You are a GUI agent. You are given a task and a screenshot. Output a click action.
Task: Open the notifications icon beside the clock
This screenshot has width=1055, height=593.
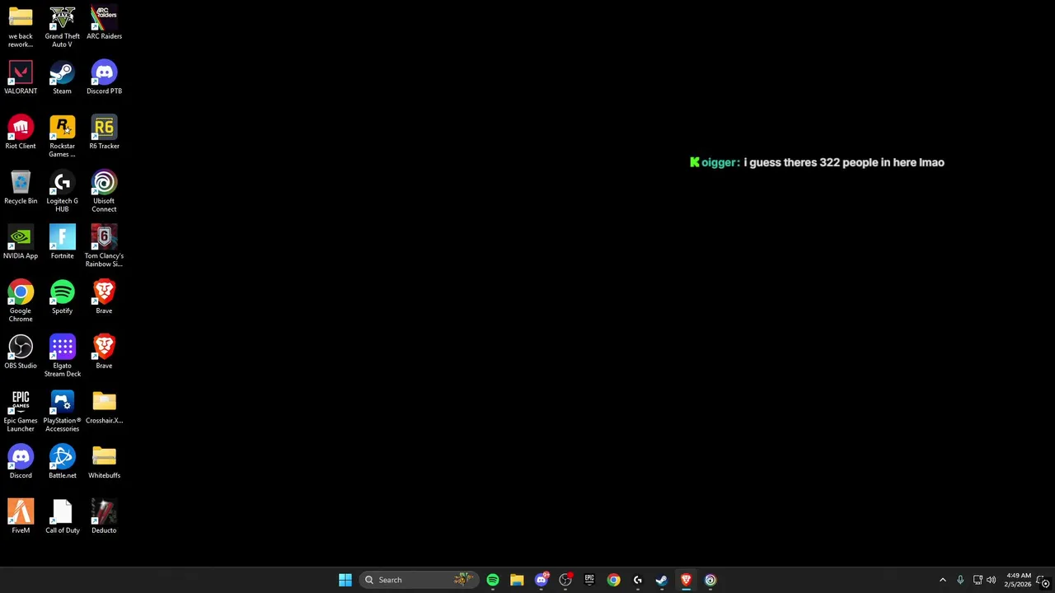(1043, 580)
